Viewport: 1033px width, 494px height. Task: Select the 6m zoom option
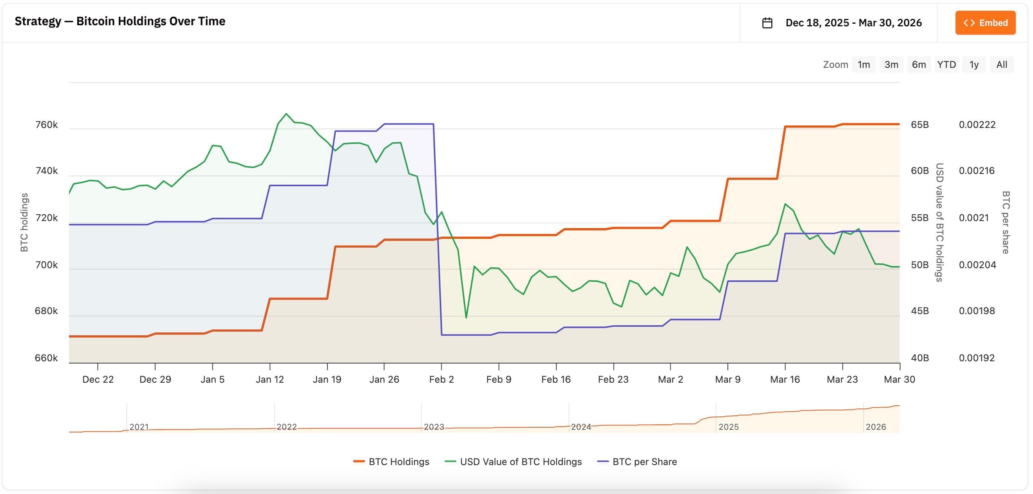click(x=919, y=65)
